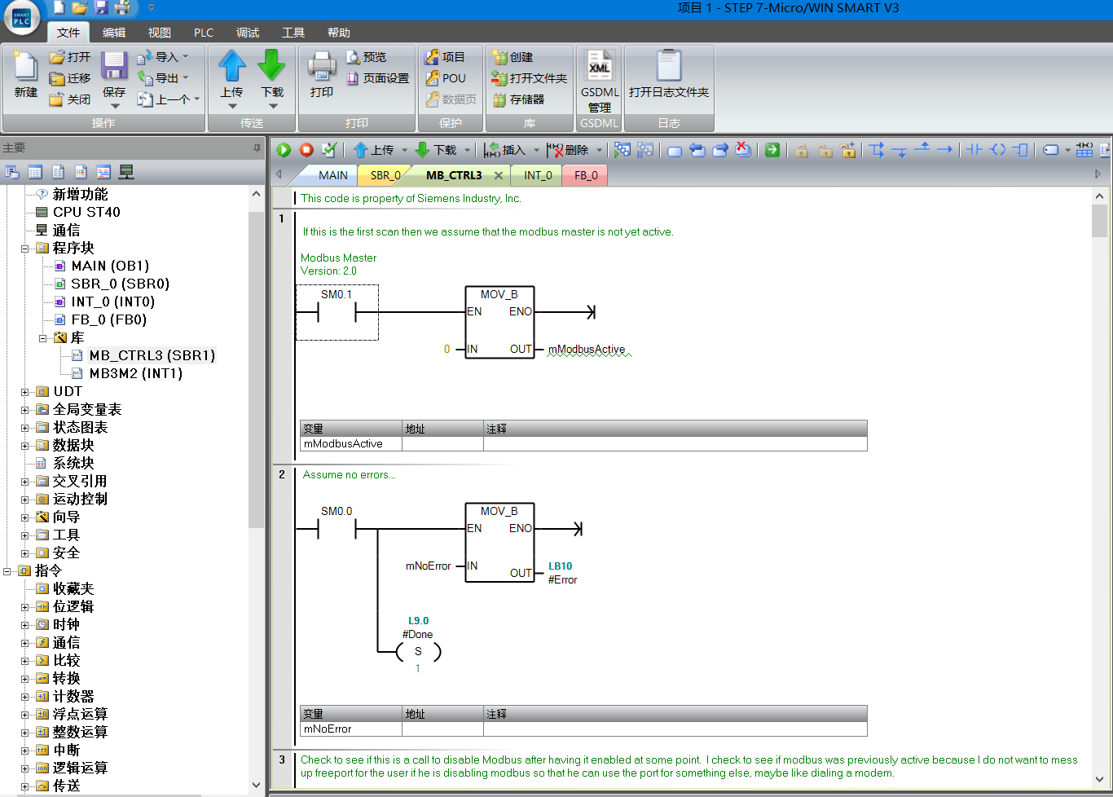
Task: Click the GSDML management XML icon
Action: tap(600, 67)
